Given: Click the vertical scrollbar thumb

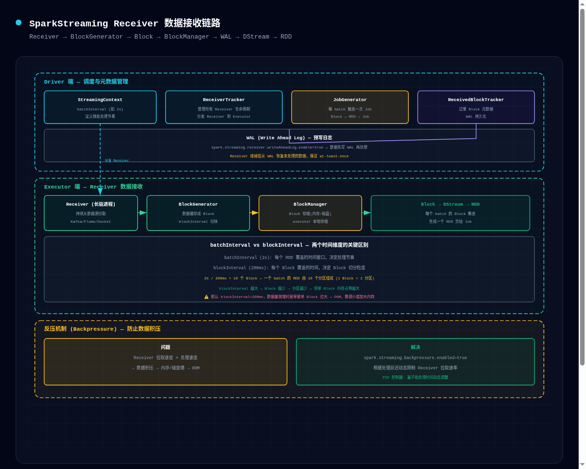Looking at the screenshot, I should click(582, 187).
